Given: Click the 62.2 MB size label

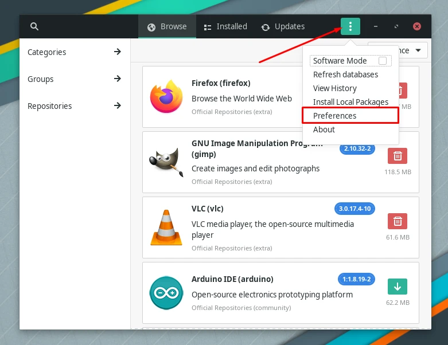Looking at the screenshot, I should 398,303.
